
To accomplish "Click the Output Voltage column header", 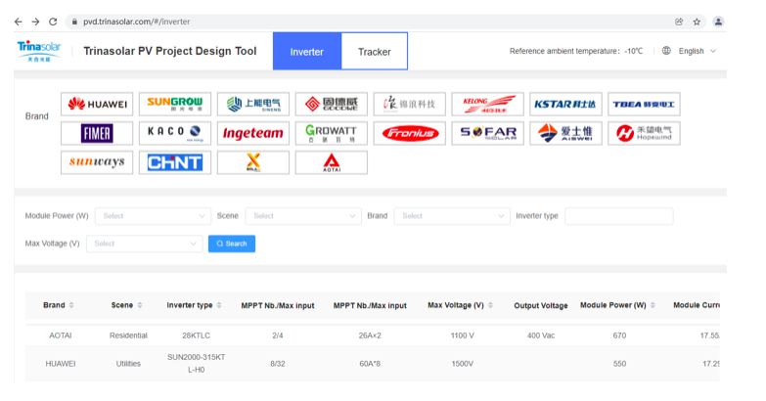I will pos(541,306).
